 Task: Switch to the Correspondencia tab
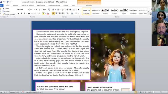click(x=54, y=5)
